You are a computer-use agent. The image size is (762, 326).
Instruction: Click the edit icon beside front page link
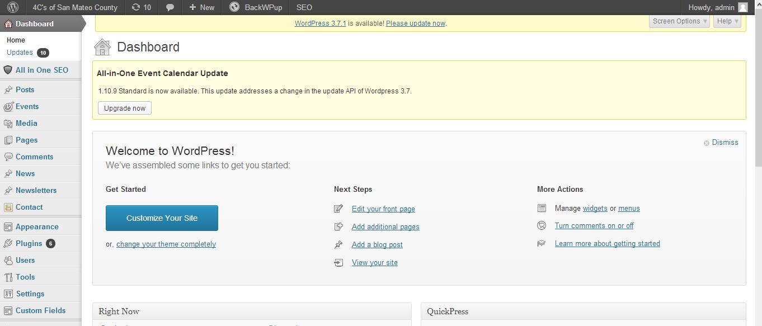click(338, 209)
